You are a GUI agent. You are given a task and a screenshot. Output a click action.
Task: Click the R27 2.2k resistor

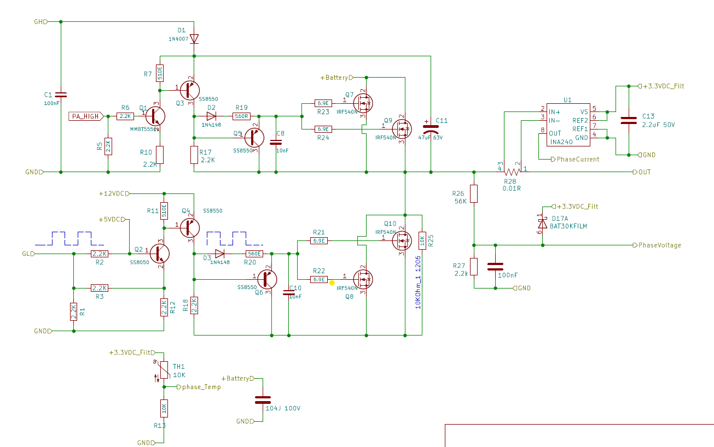click(474, 267)
